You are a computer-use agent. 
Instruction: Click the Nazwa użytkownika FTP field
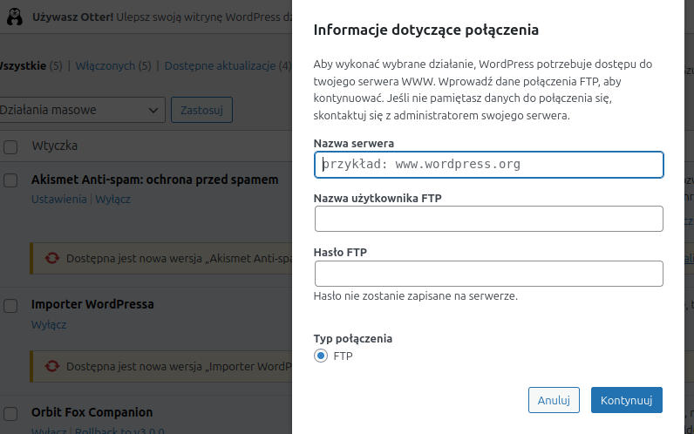(488, 219)
